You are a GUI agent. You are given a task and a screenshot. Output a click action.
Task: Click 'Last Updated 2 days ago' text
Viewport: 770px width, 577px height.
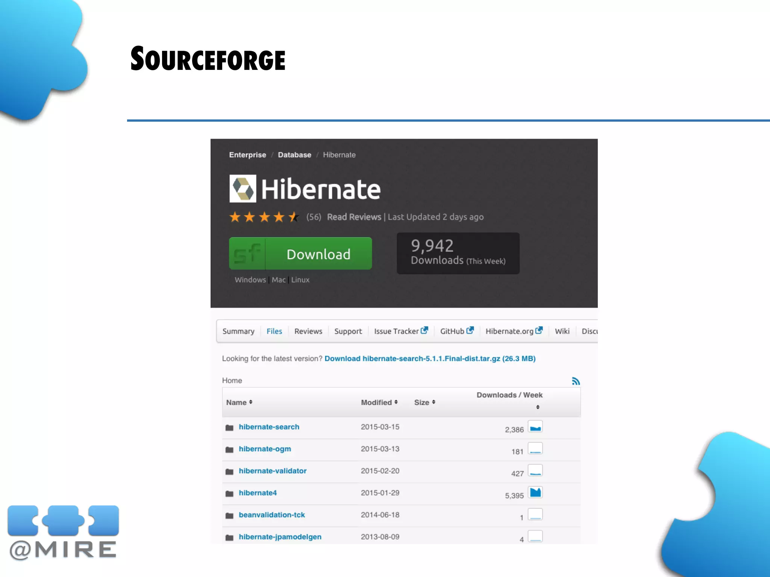tap(436, 217)
